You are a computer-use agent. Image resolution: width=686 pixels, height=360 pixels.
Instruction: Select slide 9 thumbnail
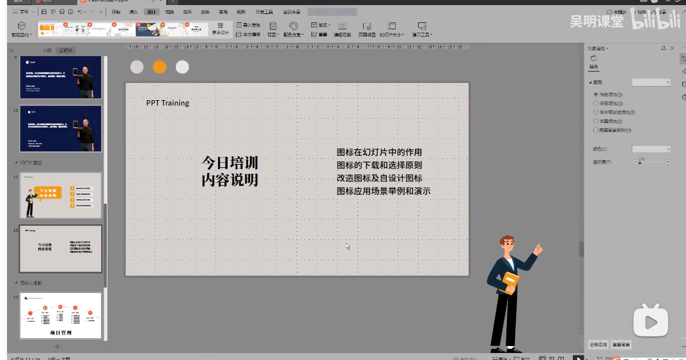tap(61, 77)
